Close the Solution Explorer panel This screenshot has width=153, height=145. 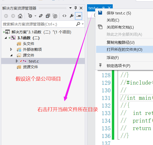81,8
